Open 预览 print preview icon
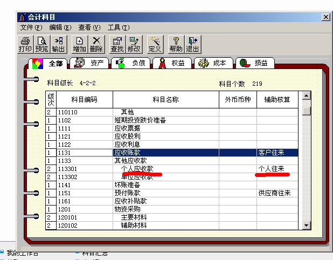This screenshot has width=333, height=260. point(42,44)
